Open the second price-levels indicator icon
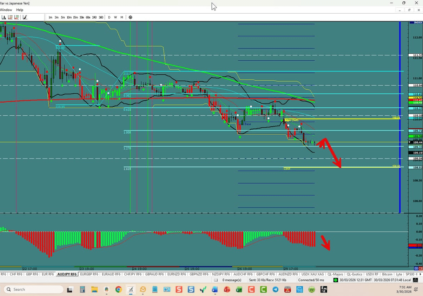 tap(16, 17)
